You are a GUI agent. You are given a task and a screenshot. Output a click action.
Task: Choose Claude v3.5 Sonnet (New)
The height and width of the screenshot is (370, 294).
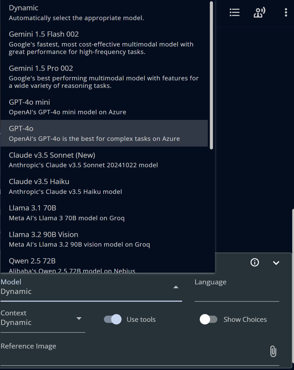(x=104, y=160)
